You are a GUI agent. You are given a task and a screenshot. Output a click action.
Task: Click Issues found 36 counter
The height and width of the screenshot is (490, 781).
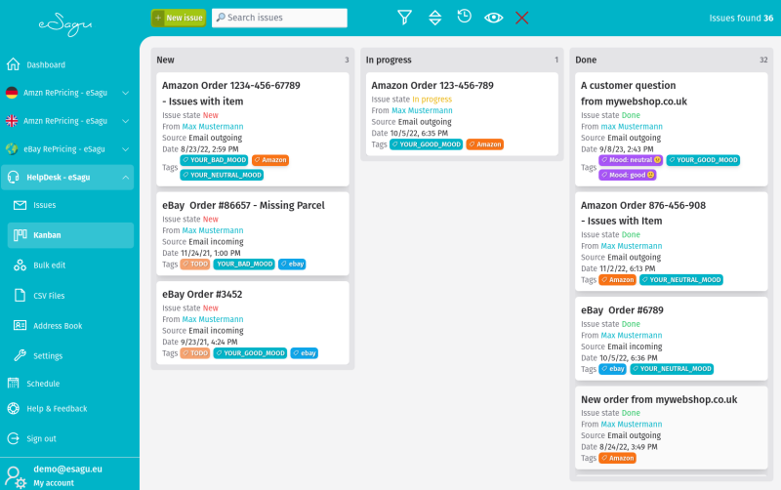pos(741,18)
